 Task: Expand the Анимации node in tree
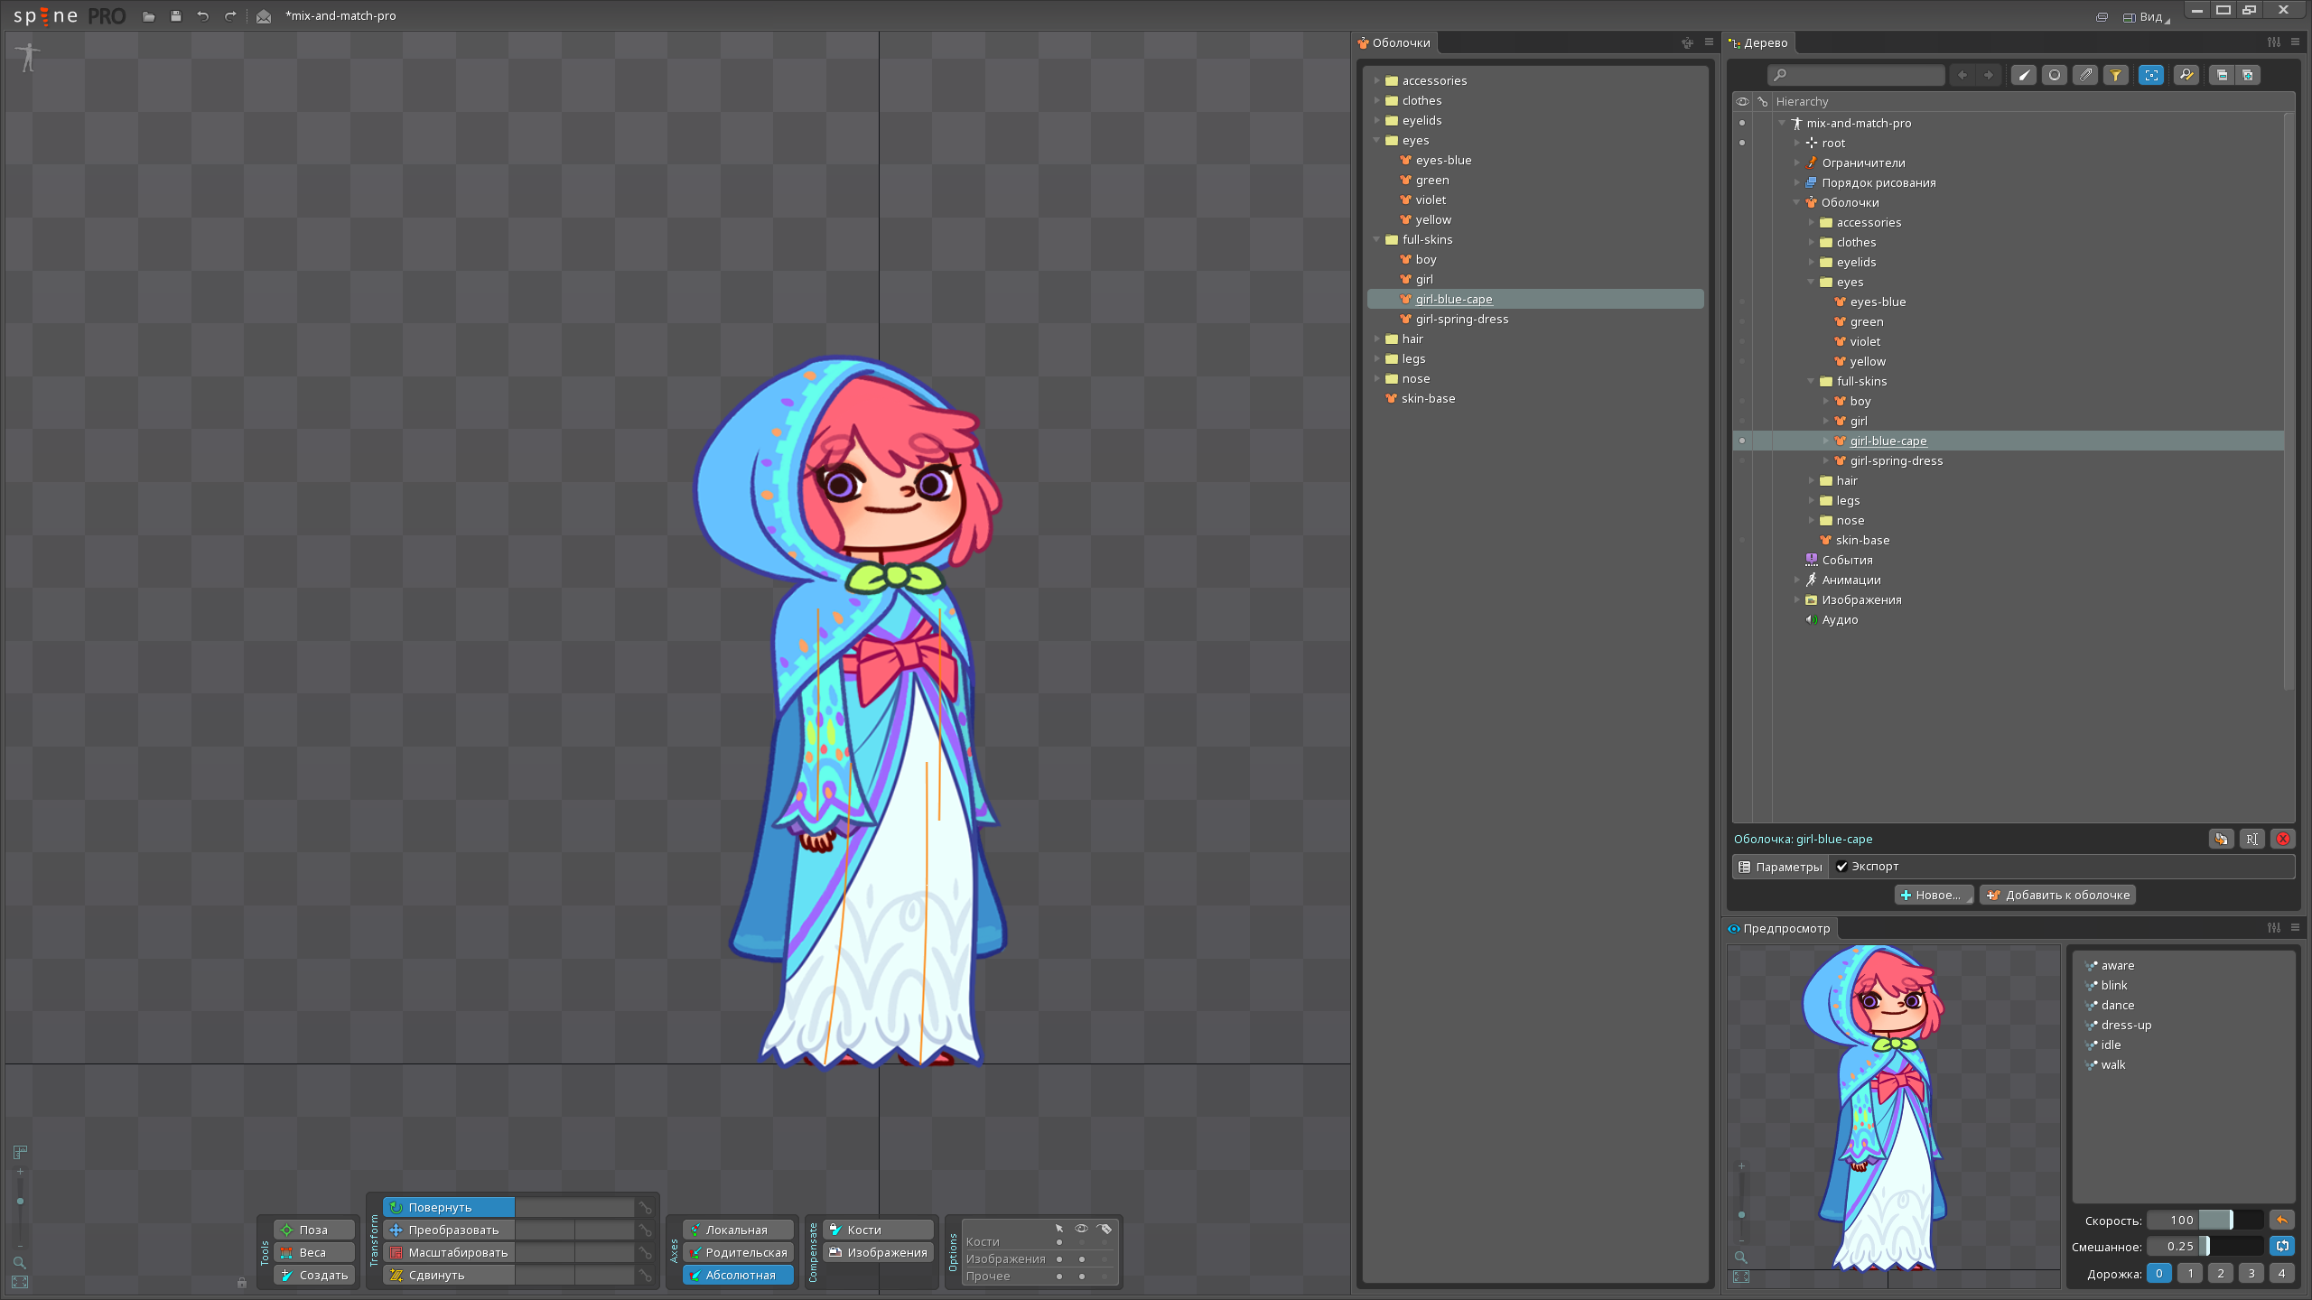click(1796, 580)
